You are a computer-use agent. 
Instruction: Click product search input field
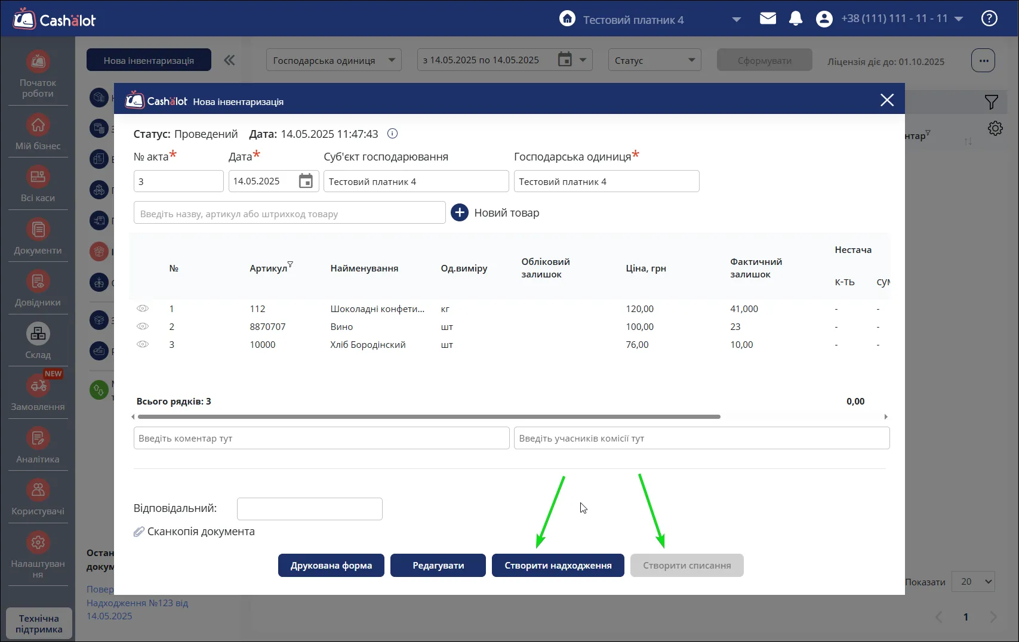pyautogui.click(x=290, y=213)
